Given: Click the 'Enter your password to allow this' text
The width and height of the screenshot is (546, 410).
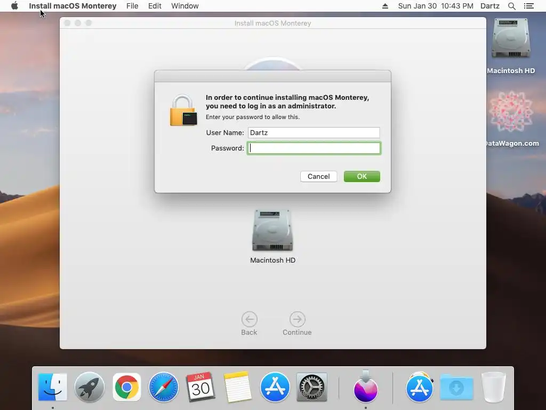Looking at the screenshot, I should [x=252, y=117].
